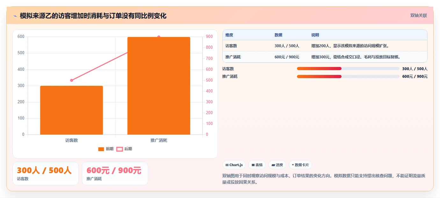Click the 双轴图 explanatory paragraph
Screen dimensions: 440x198
click(324, 179)
